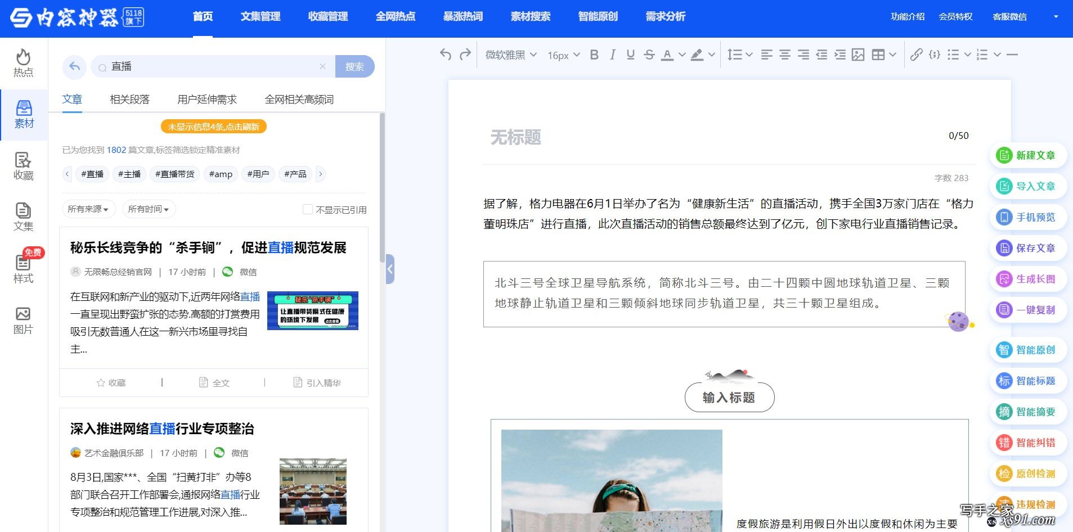Image resolution: width=1073 pixels, height=532 pixels.
Task: Toggle italic formatting
Action: coord(613,55)
